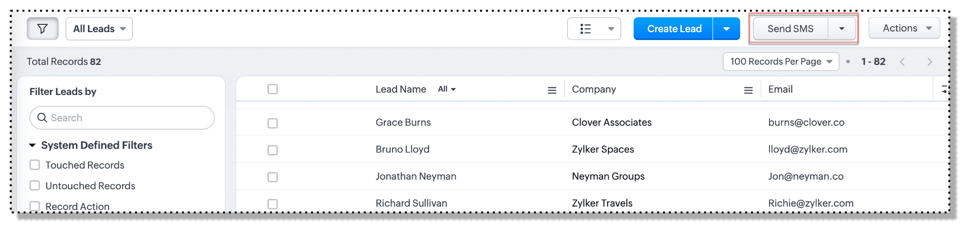This screenshot has width=967, height=230.
Task: Open the Company column menu icon
Action: [x=748, y=90]
